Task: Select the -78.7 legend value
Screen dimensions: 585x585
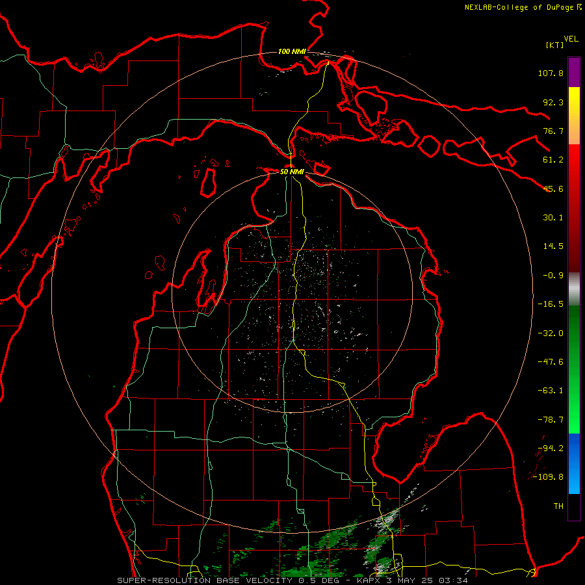Action: click(551, 420)
